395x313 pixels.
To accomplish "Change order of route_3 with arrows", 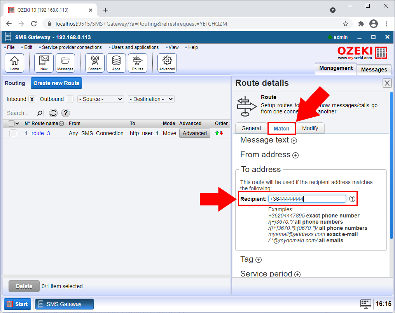I will point(219,133).
